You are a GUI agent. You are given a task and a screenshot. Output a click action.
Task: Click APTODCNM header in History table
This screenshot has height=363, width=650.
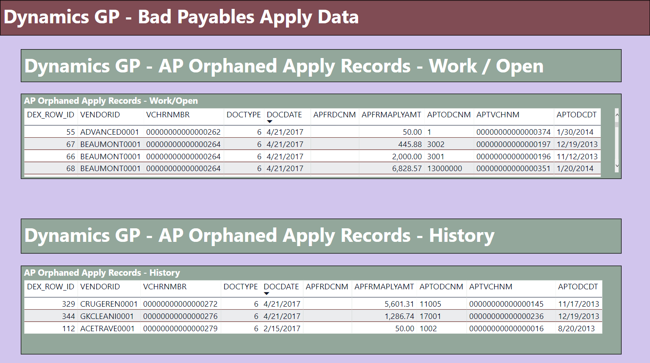coord(441,287)
